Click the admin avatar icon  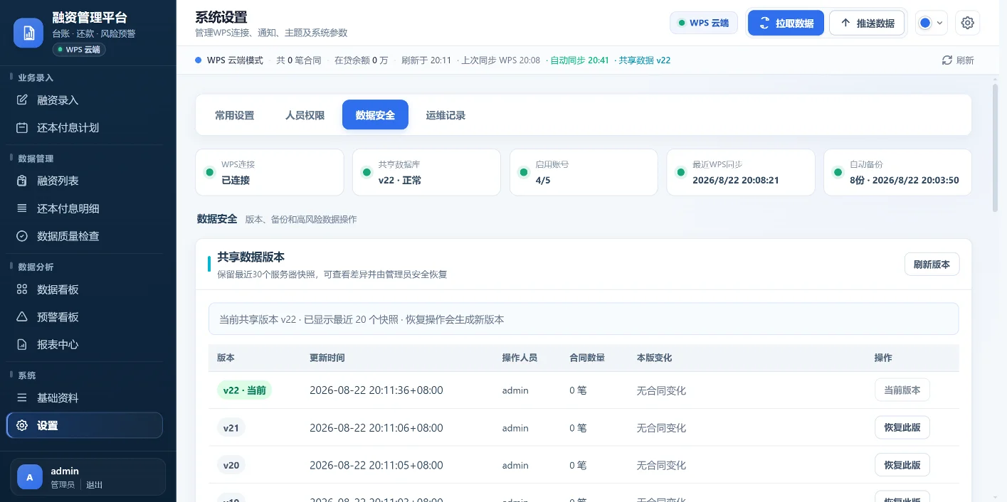30,477
